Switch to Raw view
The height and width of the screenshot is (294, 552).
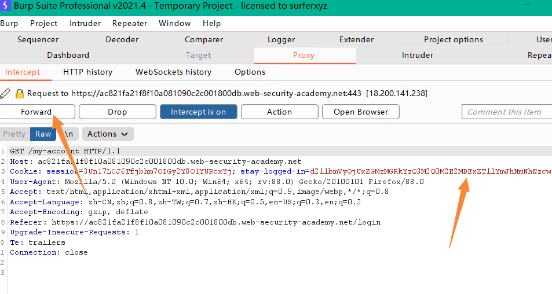point(43,134)
